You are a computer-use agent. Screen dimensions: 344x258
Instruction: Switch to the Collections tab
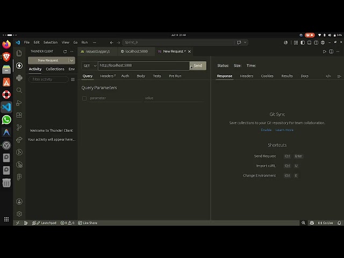pyautogui.click(x=55, y=69)
